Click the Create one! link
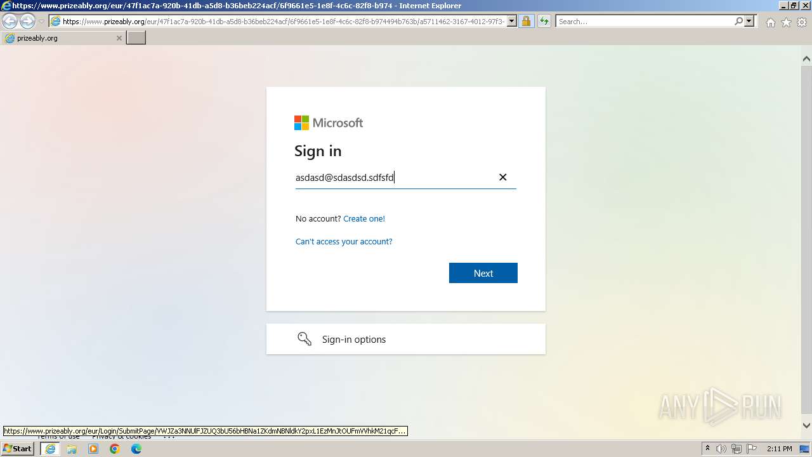 click(x=364, y=218)
